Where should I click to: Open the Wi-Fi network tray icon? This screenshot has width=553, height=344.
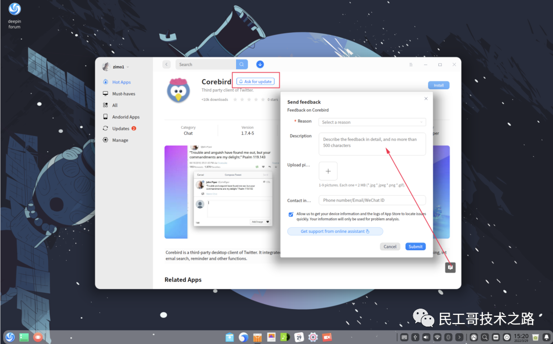[x=437, y=337]
